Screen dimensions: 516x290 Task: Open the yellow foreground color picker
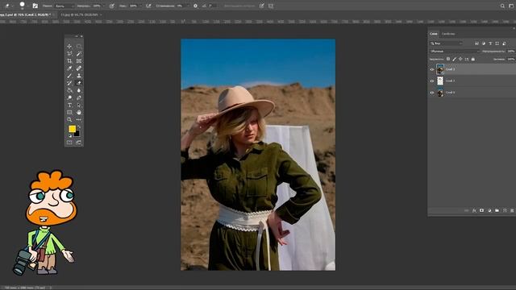pos(72,129)
